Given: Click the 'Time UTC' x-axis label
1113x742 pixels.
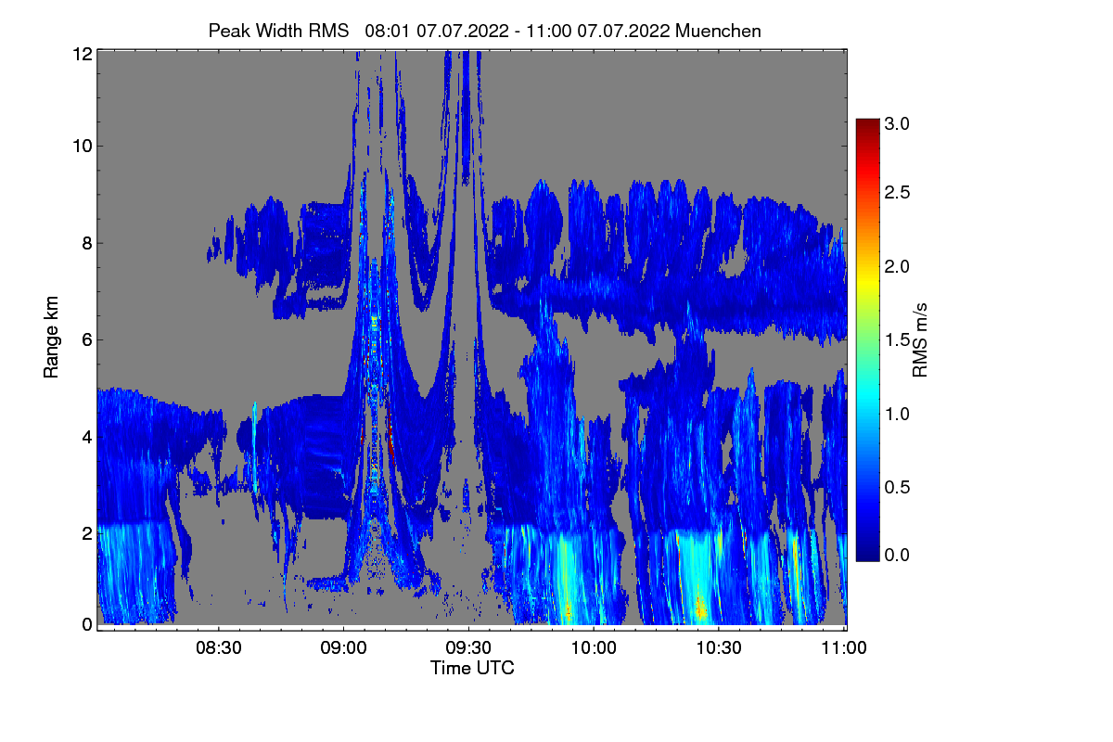Looking at the screenshot, I should [472, 668].
